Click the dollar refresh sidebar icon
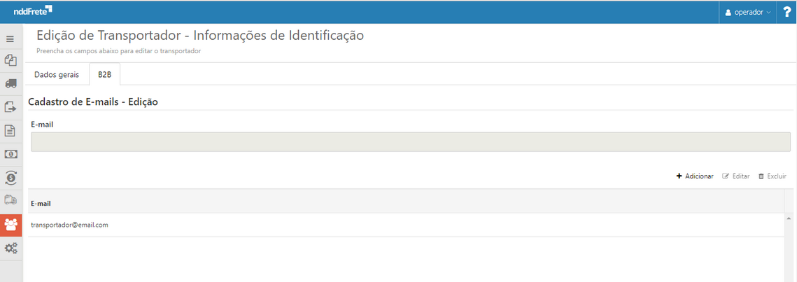 click(10, 178)
